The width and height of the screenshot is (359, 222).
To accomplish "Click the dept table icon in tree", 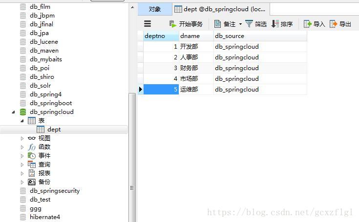I will tap(41, 129).
